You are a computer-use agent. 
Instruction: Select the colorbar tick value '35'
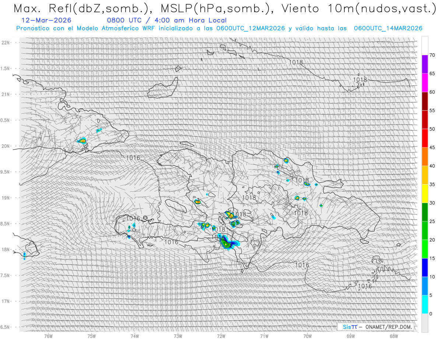tap(432, 184)
